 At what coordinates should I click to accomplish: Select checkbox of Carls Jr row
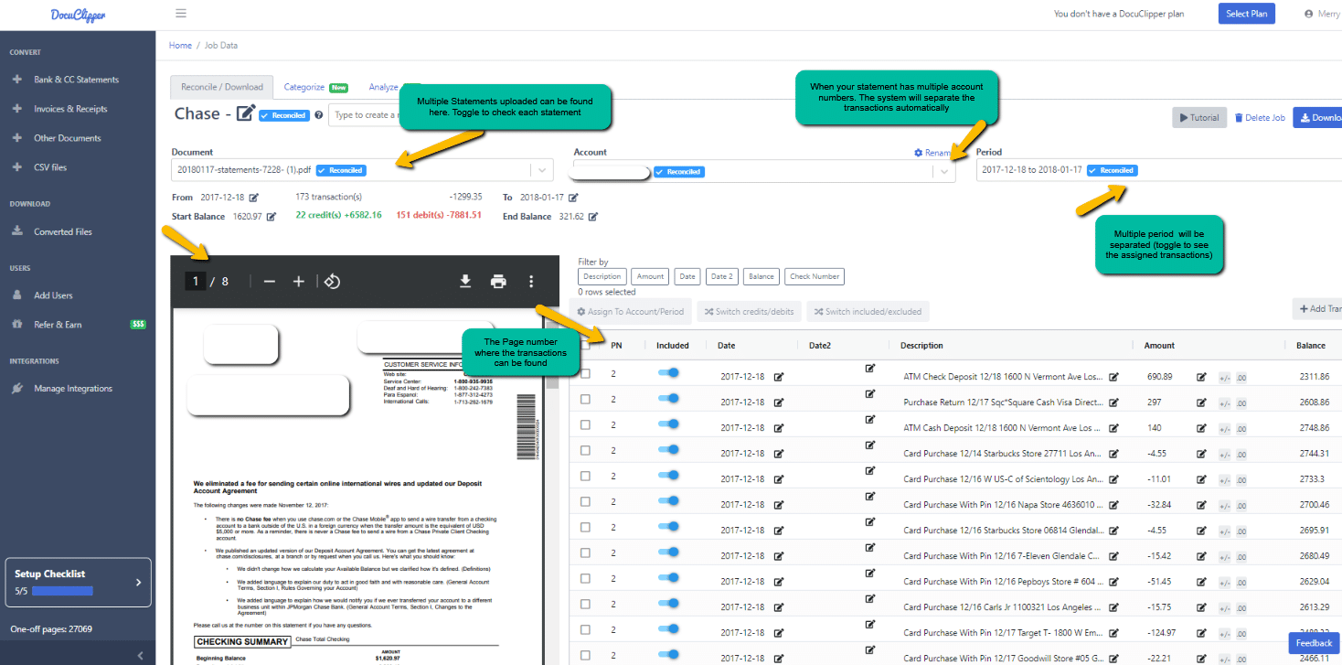(x=586, y=605)
